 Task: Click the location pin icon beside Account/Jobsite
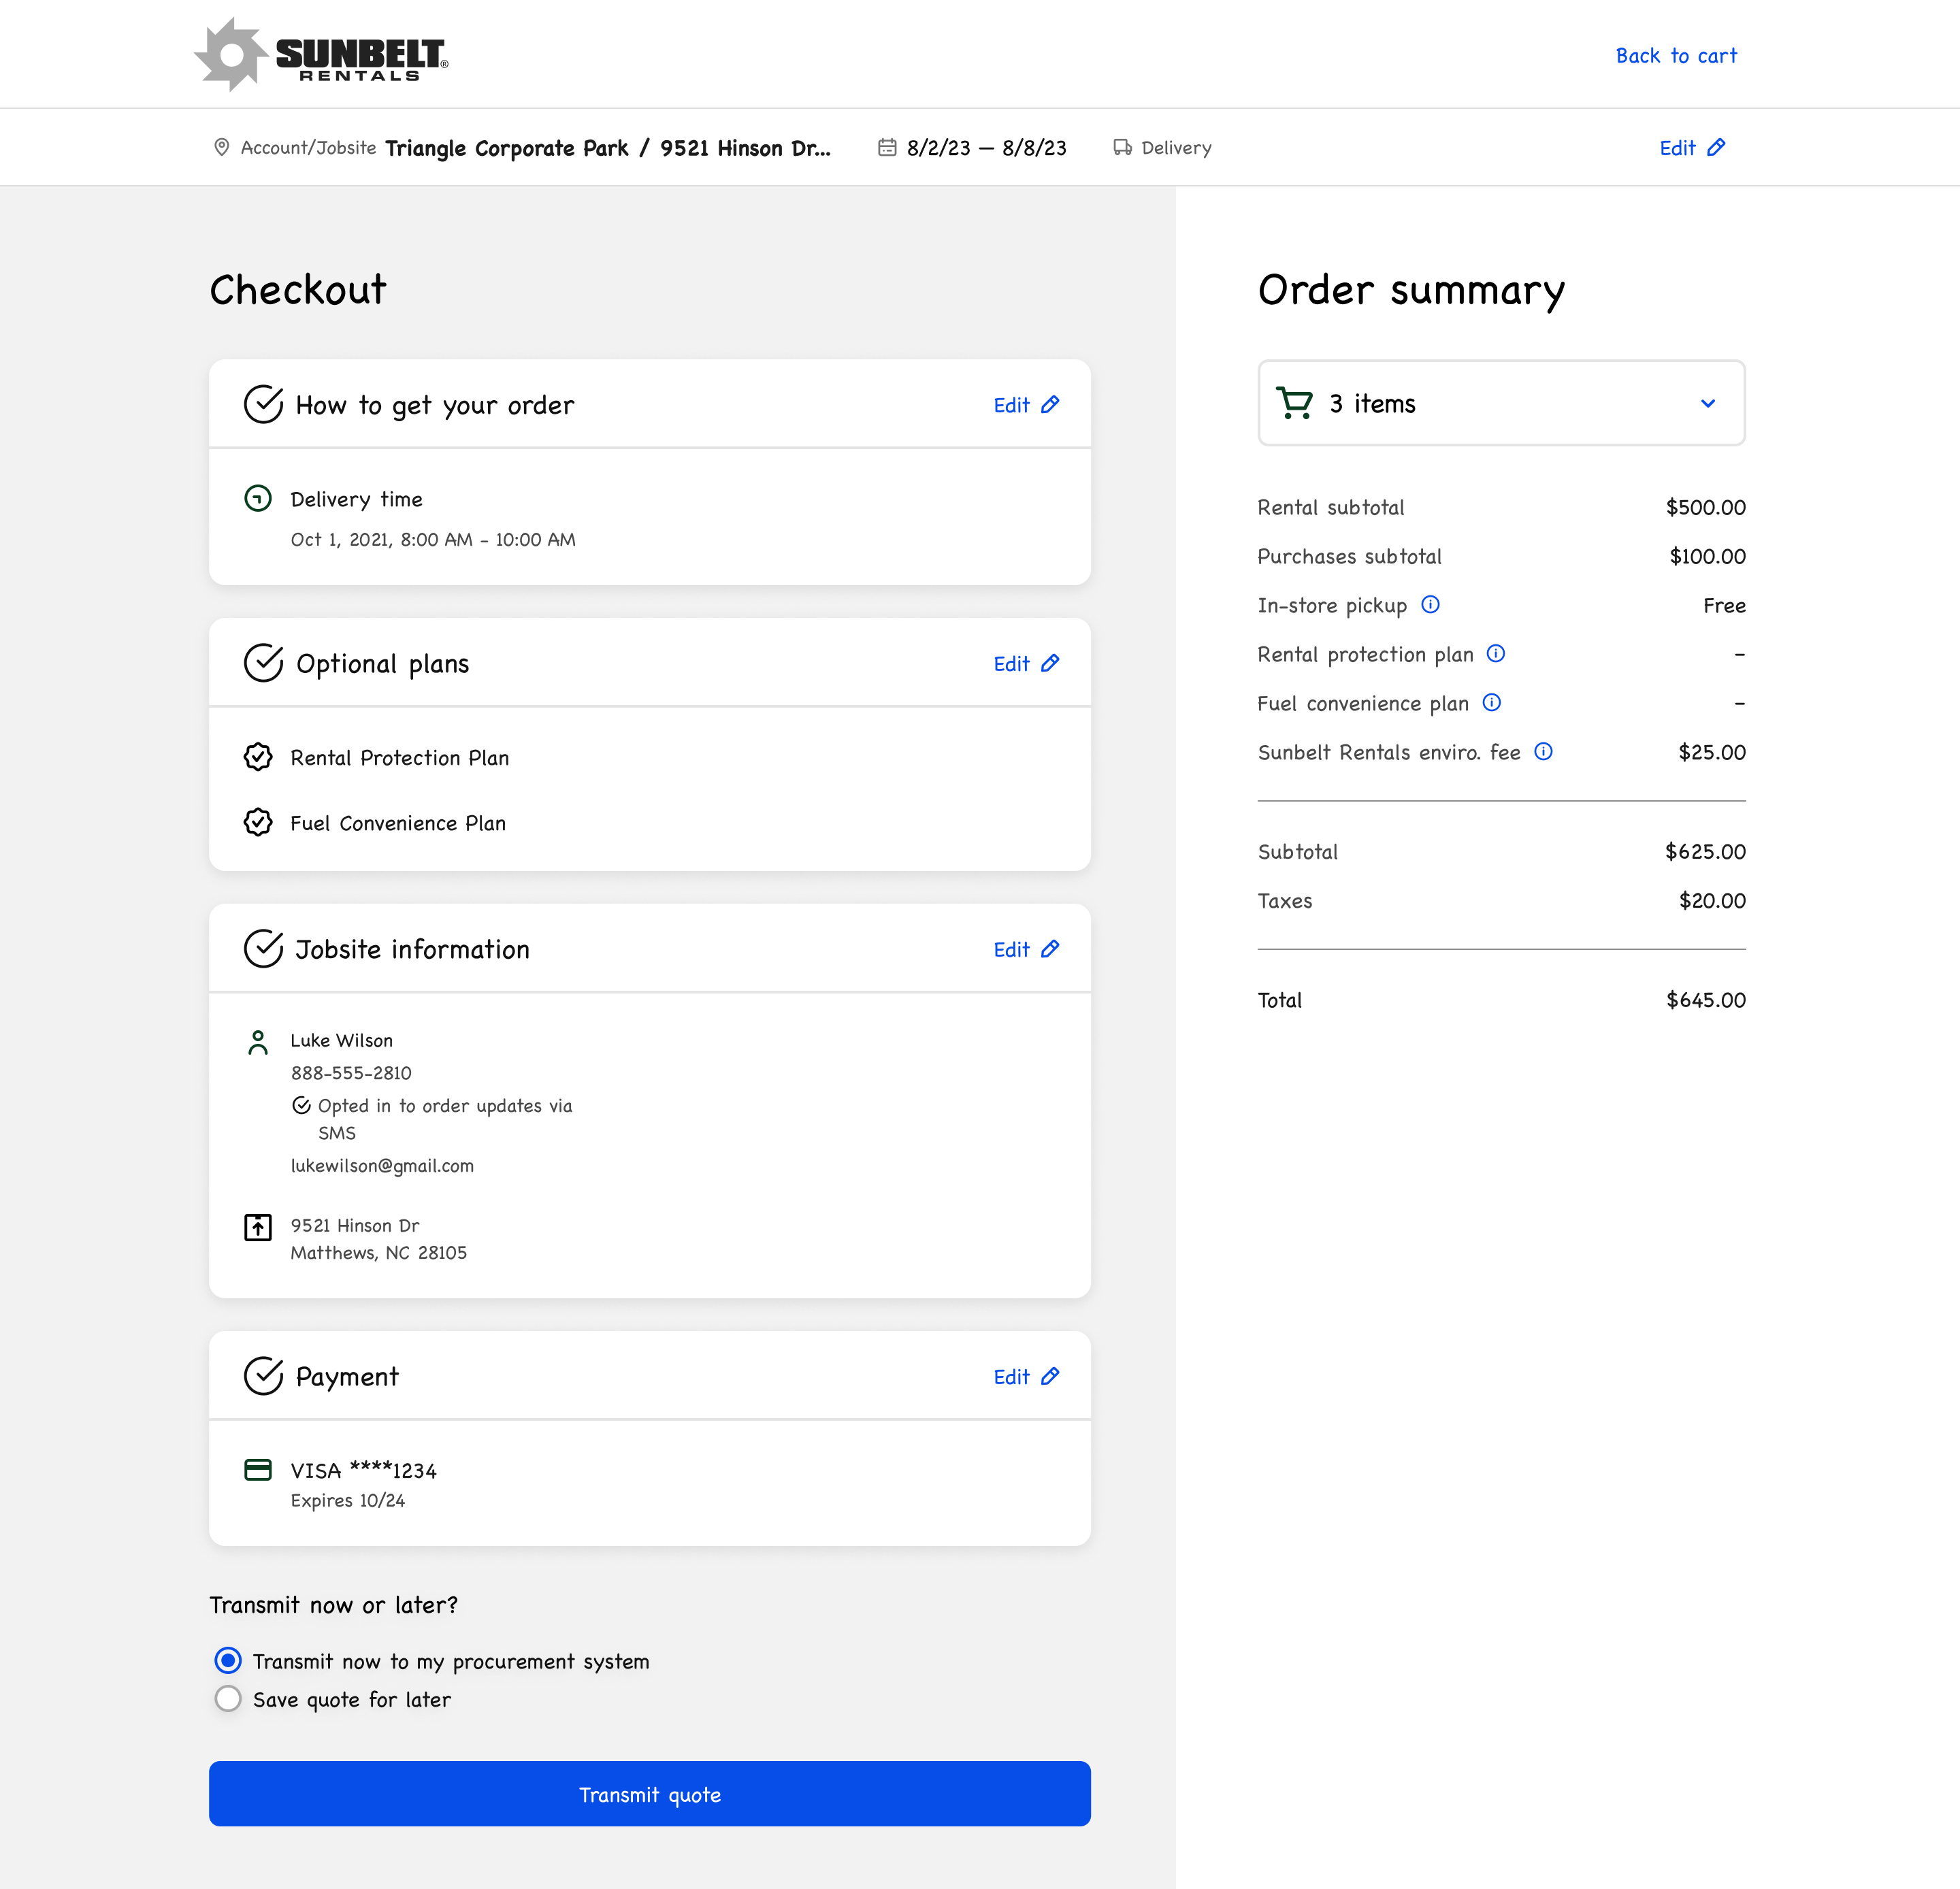point(222,147)
